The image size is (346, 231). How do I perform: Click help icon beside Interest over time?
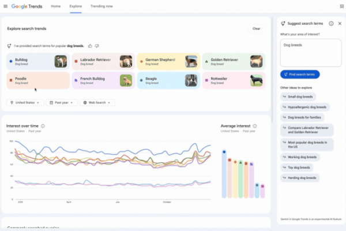[x=43, y=125]
